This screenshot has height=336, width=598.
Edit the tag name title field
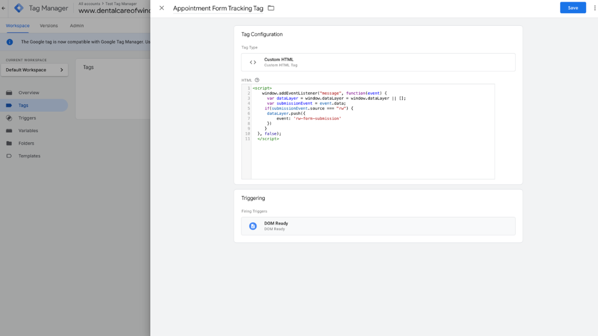point(218,8)
